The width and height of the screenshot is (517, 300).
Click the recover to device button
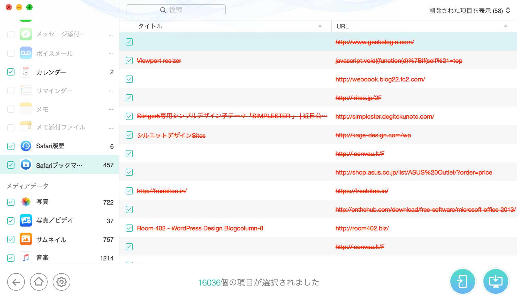point(462,281)
